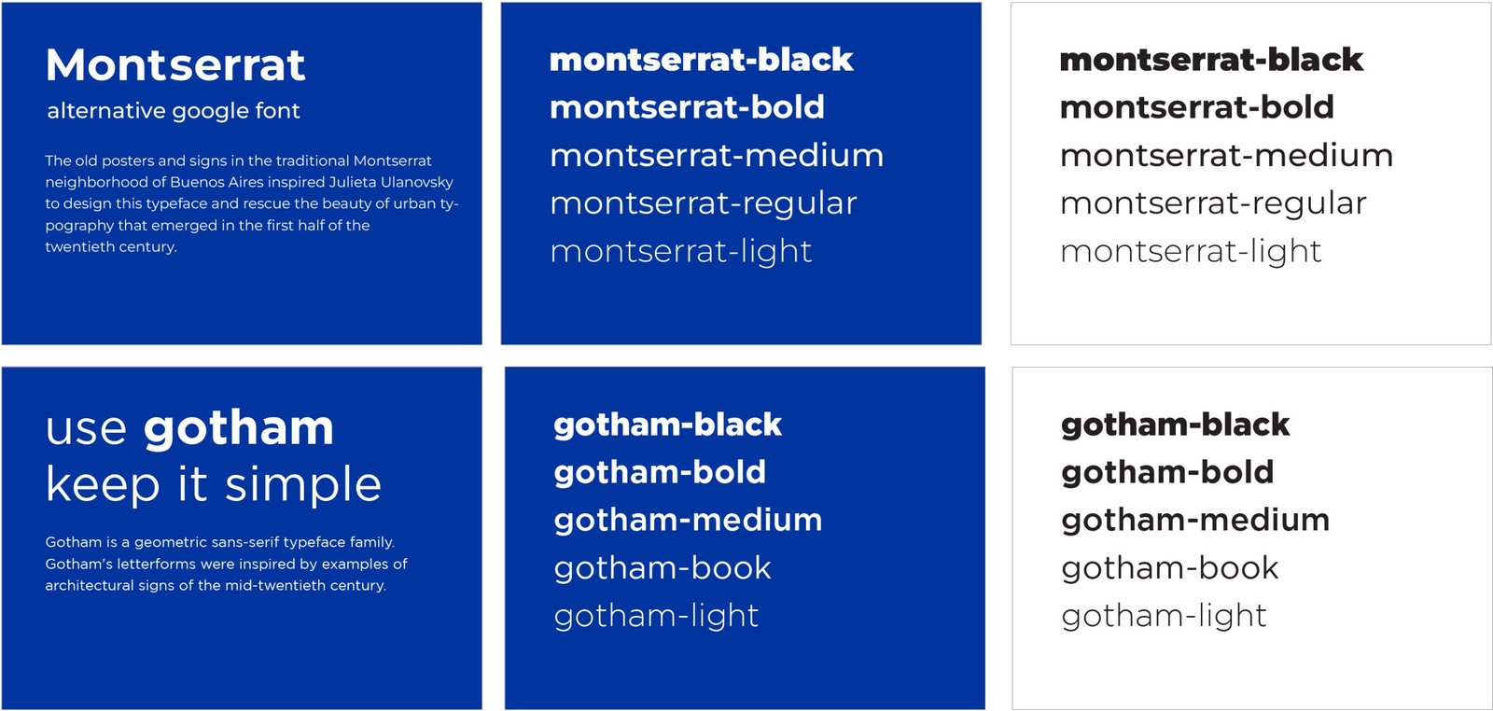Select 'montserrat-black' text on the blue panel
This screenshot has width=1493, height=711.
701,60
